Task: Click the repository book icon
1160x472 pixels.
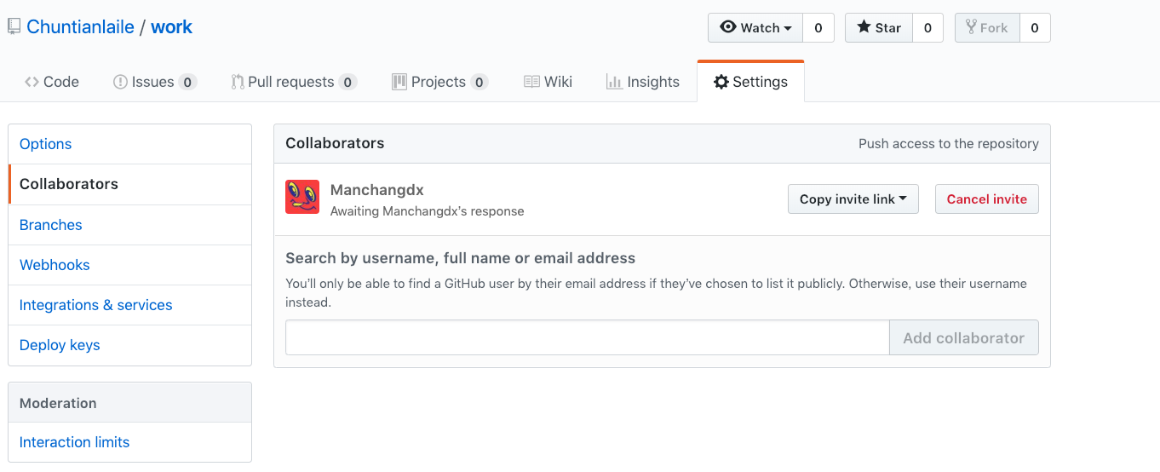Action: coord(14,27)
